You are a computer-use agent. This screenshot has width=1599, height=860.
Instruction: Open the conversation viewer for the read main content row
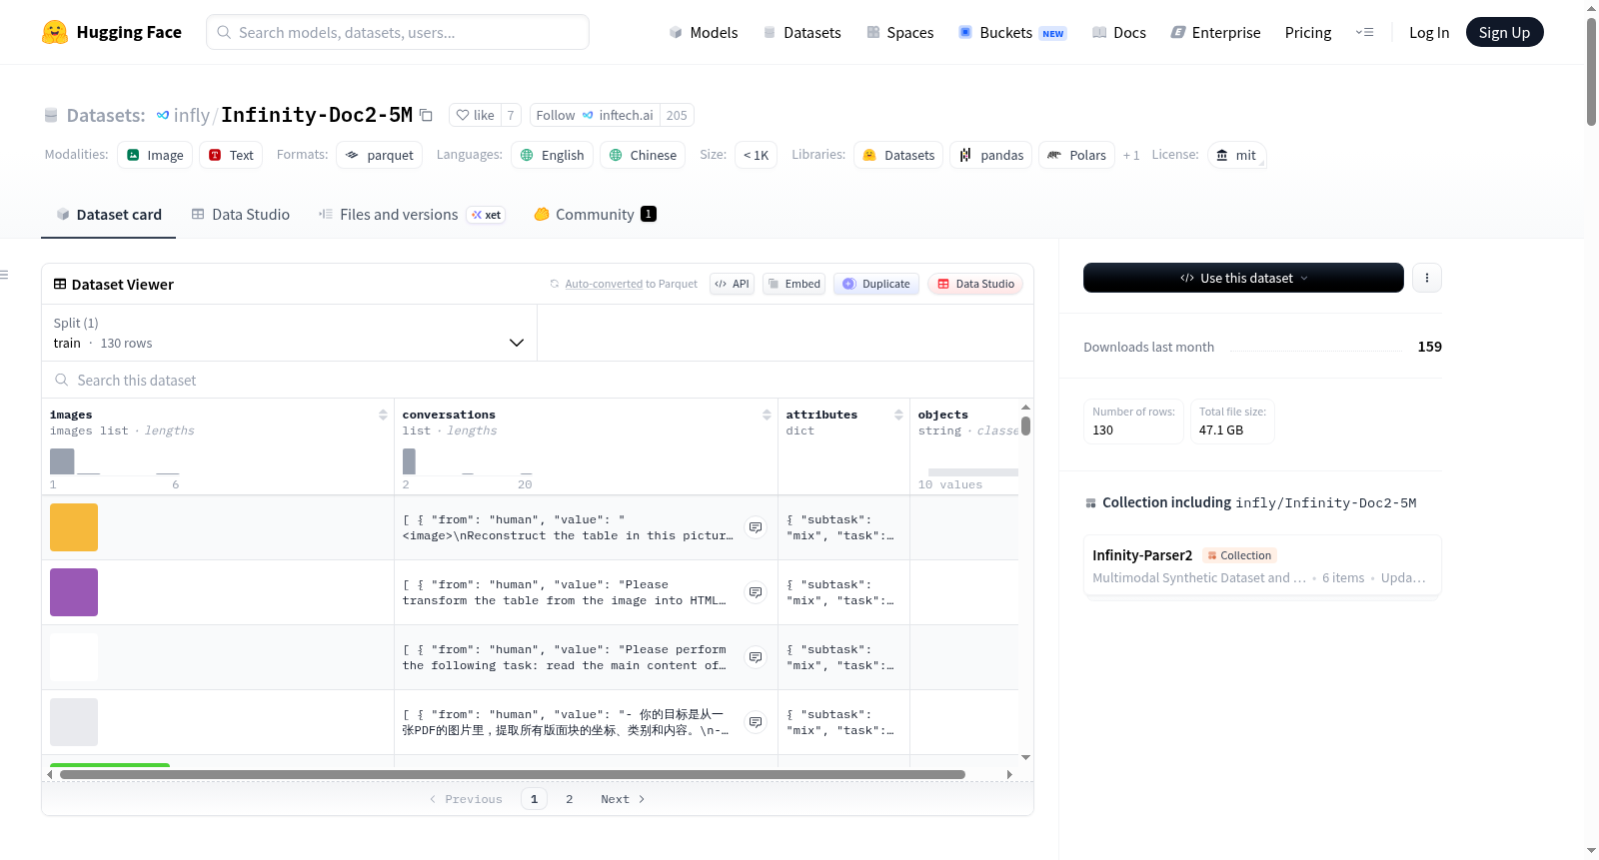[756, 657]
